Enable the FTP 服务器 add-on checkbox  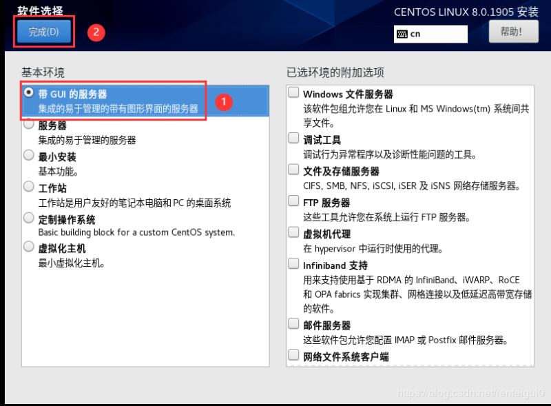[294, 201]
